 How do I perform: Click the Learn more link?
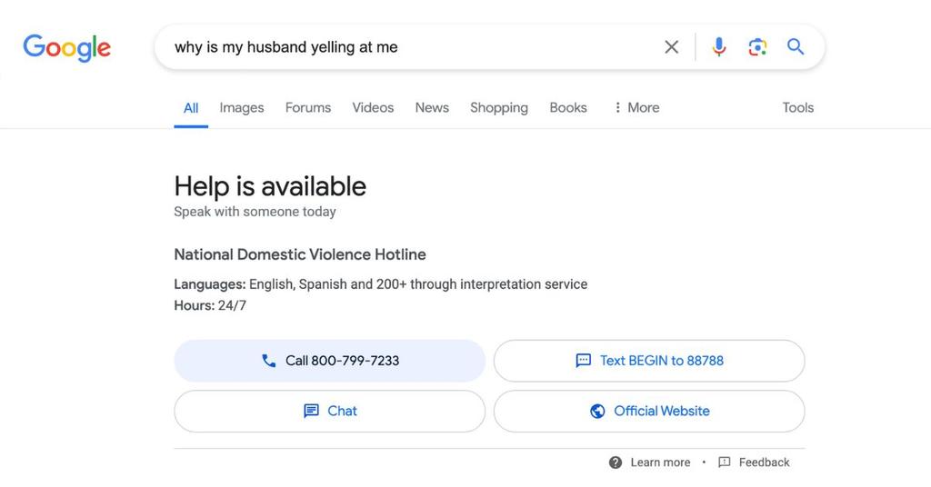pos(649,462)
